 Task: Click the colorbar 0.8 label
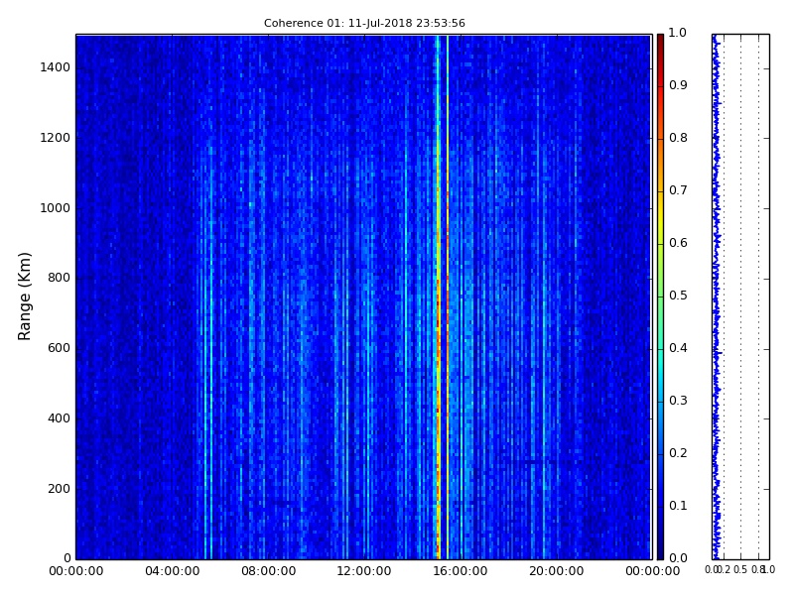pos(678,138)
